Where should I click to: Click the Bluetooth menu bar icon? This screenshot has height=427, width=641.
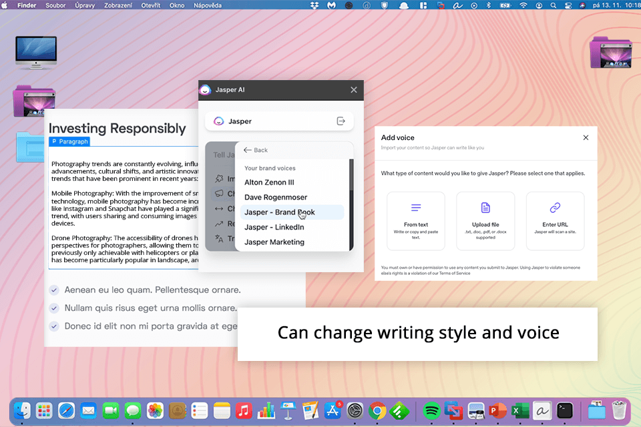pos(489,5)
